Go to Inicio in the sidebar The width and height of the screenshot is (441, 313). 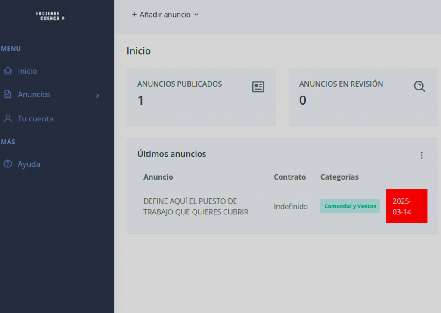(27, 71)
